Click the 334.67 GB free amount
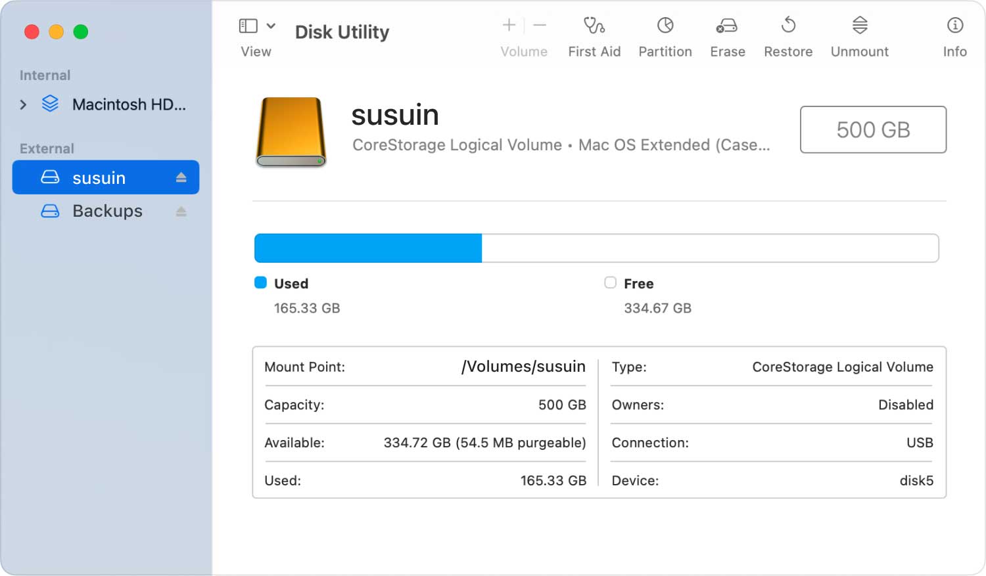Viewport: 986px width, 576px height. click(x=657, y=308)
